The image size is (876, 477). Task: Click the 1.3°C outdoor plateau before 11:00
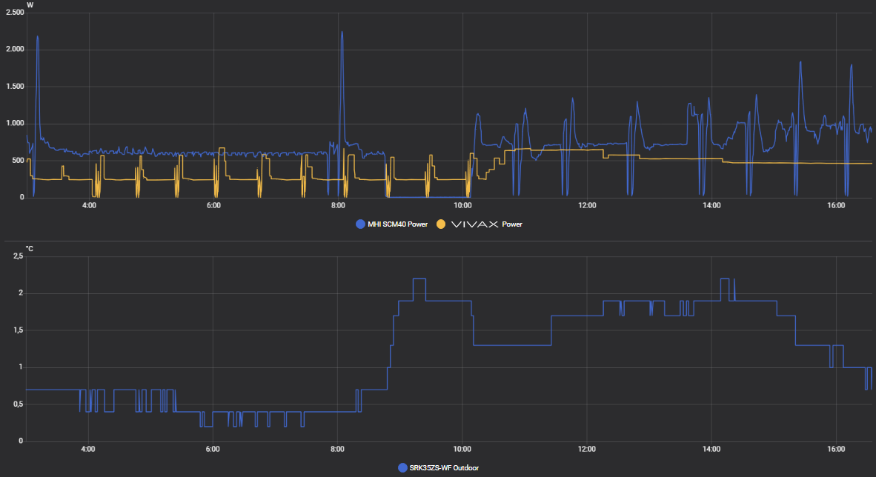[511, 345]
